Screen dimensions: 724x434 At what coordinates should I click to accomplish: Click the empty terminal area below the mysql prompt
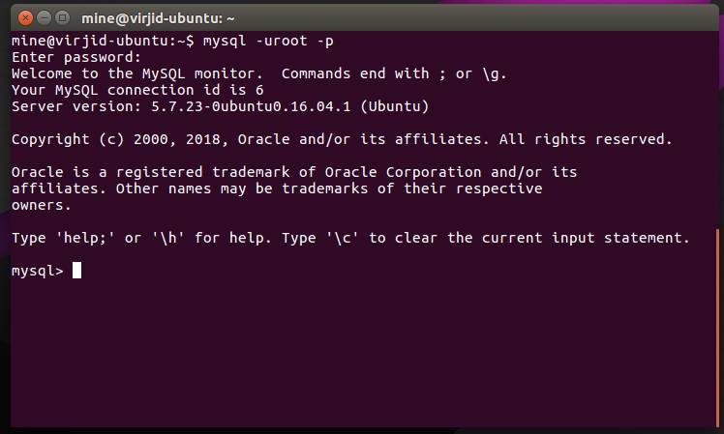[x=360, y=353]
